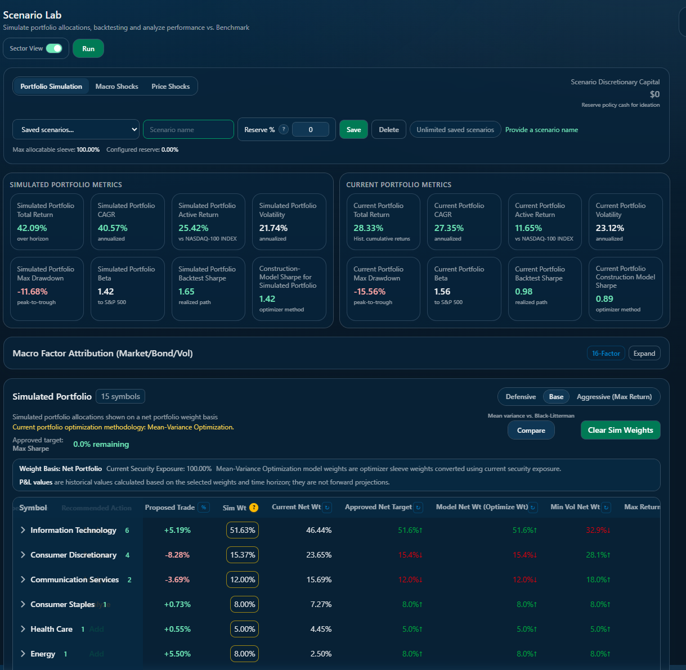Edit Consumer Discretionary Sim Wt 15.37%
Screen dimensions: 686x670
(x=243, y=555)
